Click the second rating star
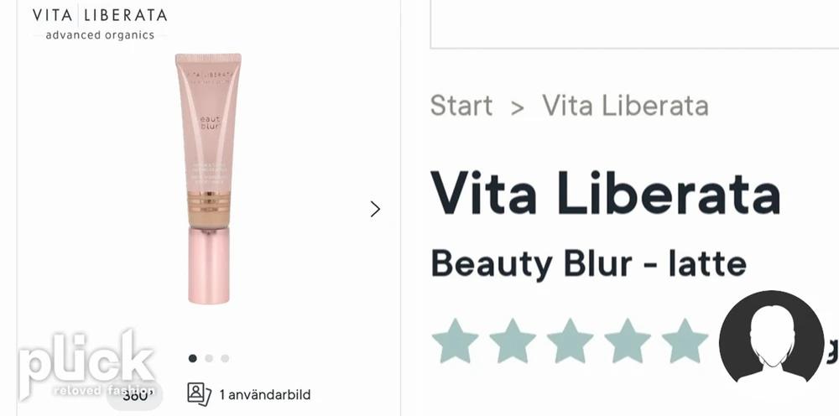839x416 pixels. (512, 341)
